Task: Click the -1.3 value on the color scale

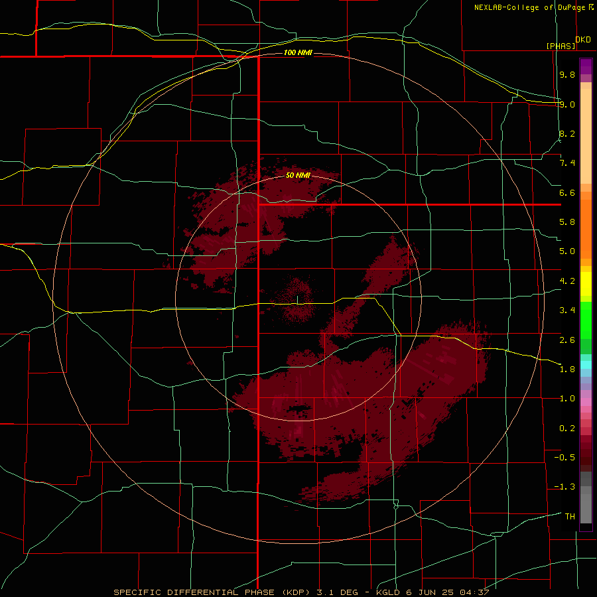Action: (564, 487)
